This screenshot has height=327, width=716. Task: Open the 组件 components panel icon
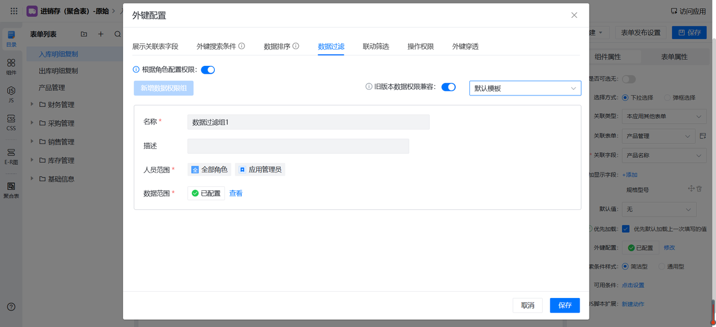click(11, 66)
